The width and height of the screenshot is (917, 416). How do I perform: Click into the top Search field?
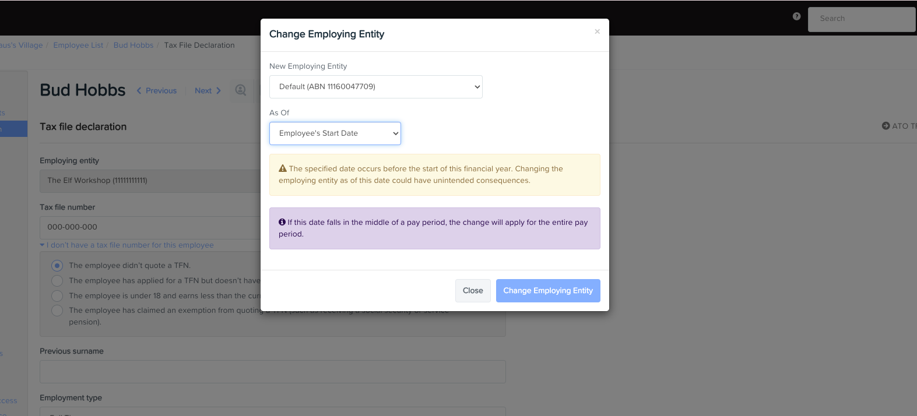click(x=861, y=19)
